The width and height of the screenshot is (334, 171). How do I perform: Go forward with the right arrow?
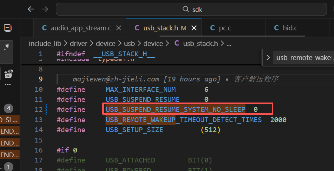click(45, 9)
